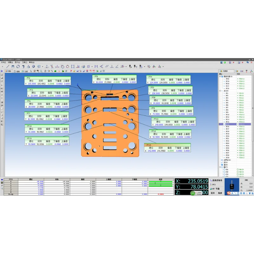Open the 工具 menu
The height and width of the screenshot is (254, 254).
click(25, 62)
